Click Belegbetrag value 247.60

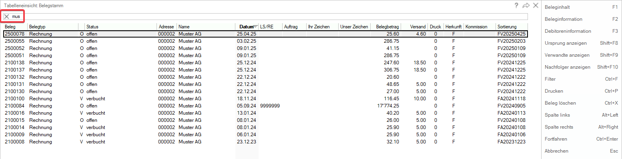coord(391,63)
